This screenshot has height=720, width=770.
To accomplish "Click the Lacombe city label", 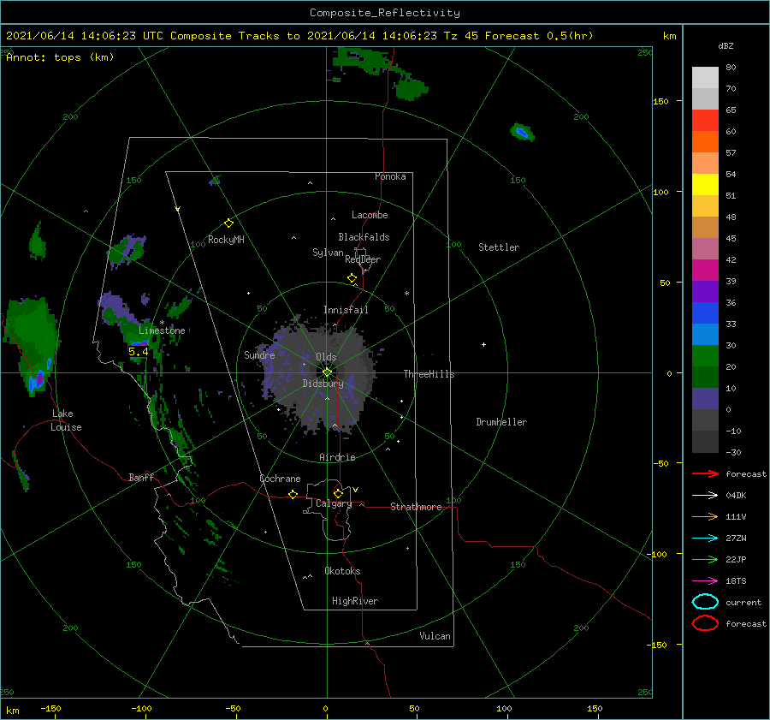I will point(370,215).
